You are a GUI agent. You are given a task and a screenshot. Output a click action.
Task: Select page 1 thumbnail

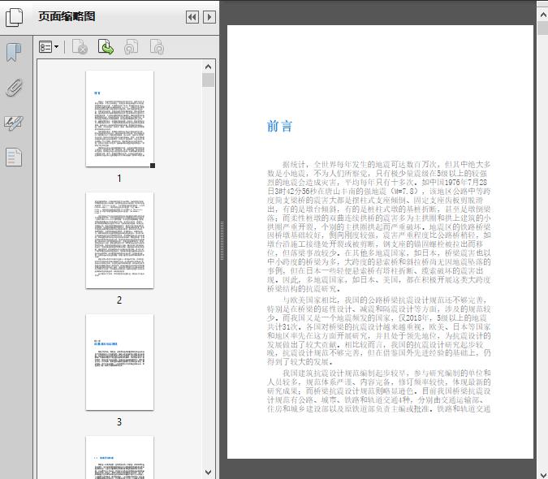pyautogui.click(x=119, y=119)
